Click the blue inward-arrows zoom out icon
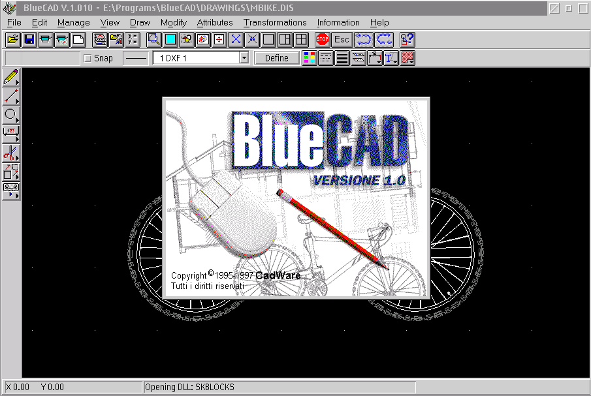Image resolution: width=591 pixels, height=396 pixels. coord(252,40)
